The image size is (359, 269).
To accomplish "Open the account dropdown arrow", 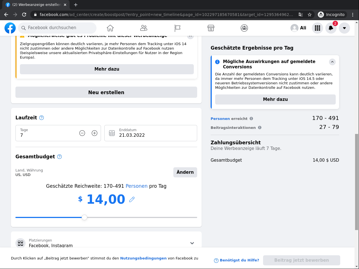I will 344,28.
